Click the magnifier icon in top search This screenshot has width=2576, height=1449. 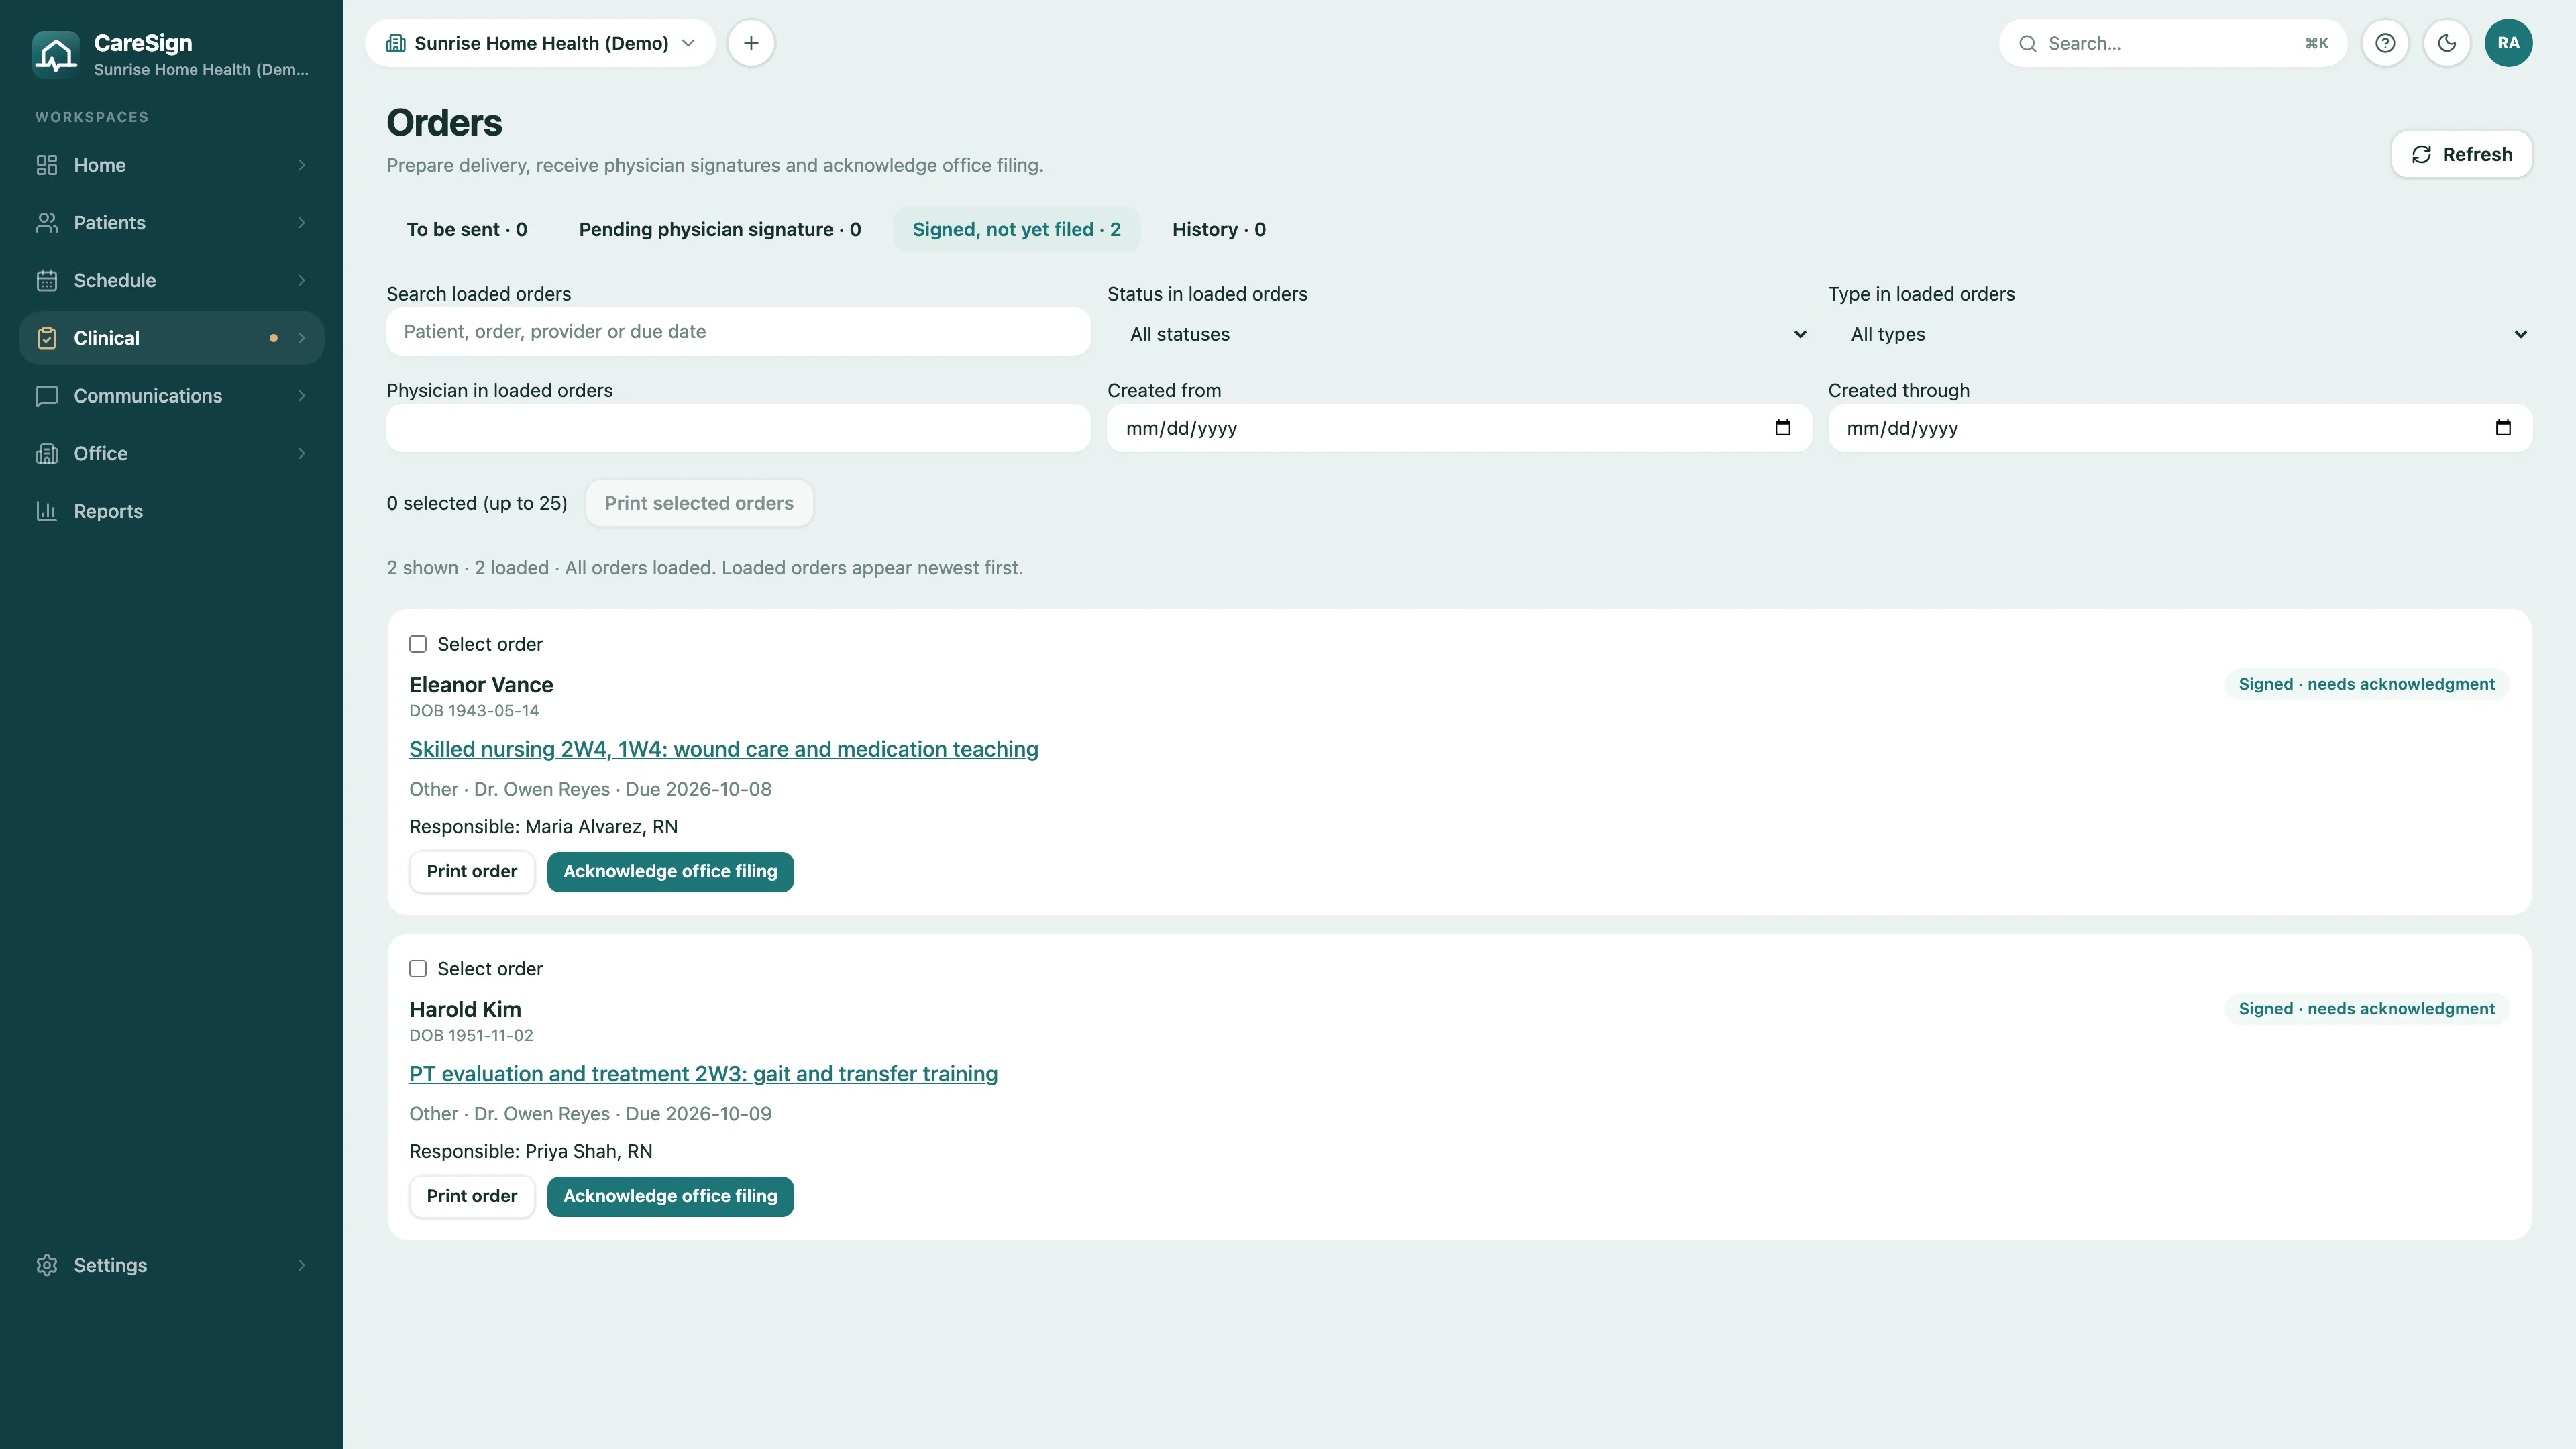pyautogui.click(x=2027, y=43)
